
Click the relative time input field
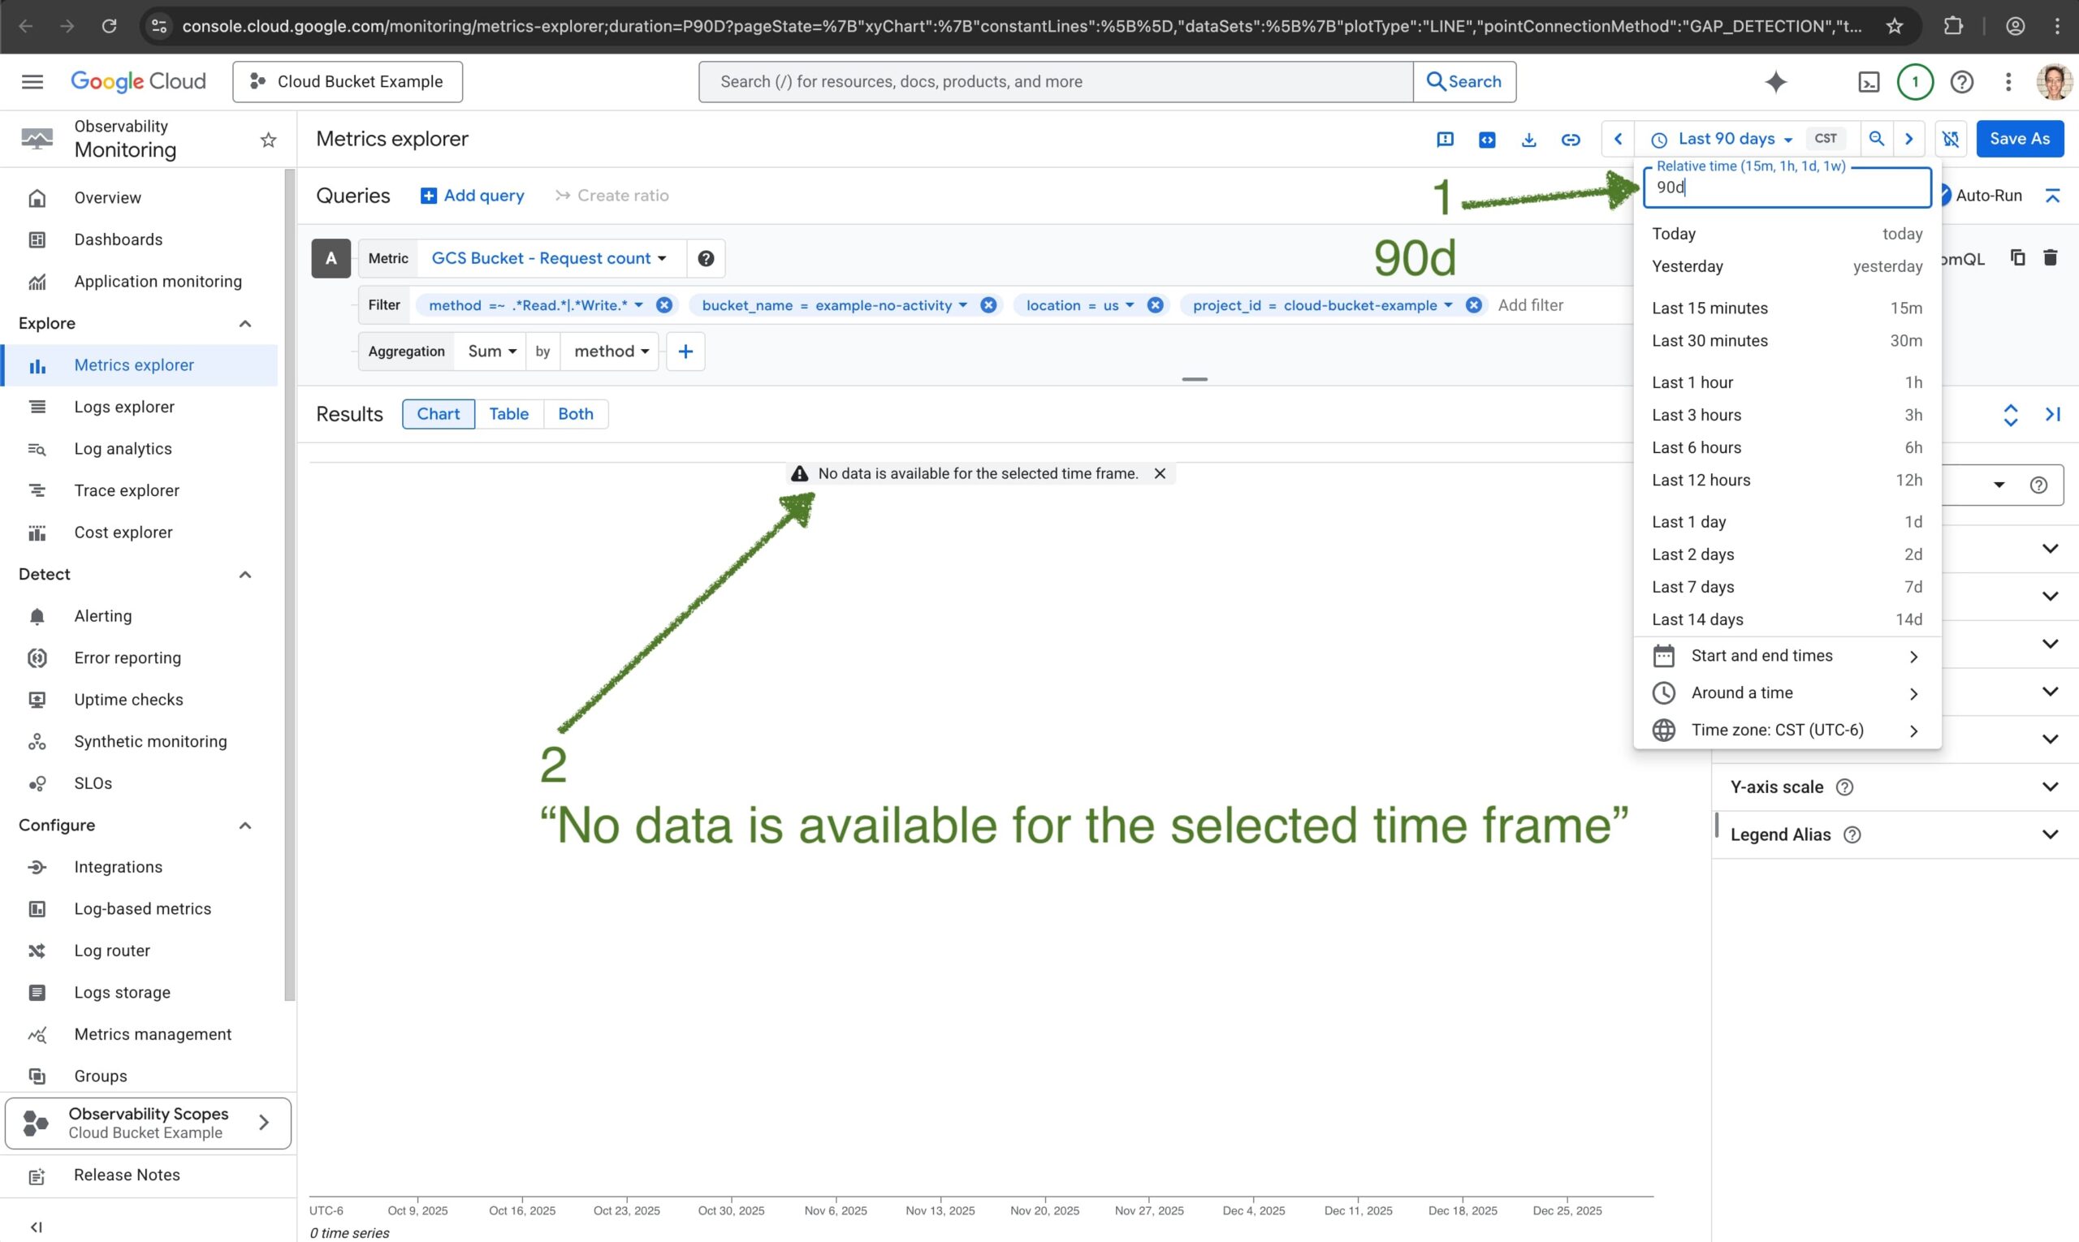click(1786, 188)
